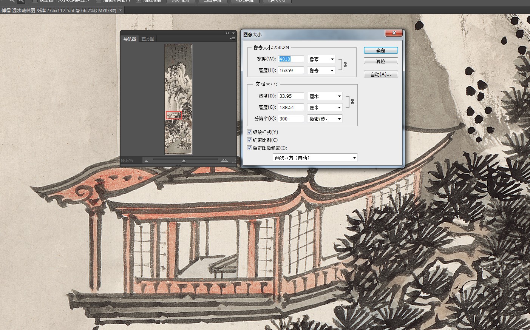
Task: Close the 图像大小 dialog
Action: pos(394,33)
